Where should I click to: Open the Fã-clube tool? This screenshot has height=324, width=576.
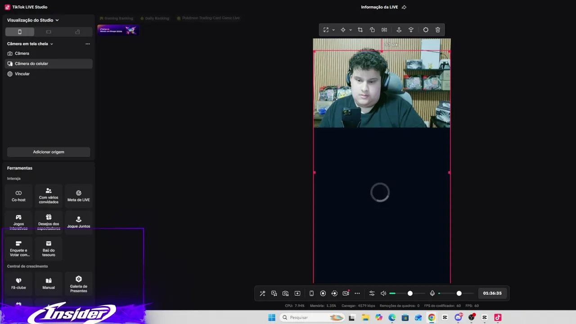18,283
